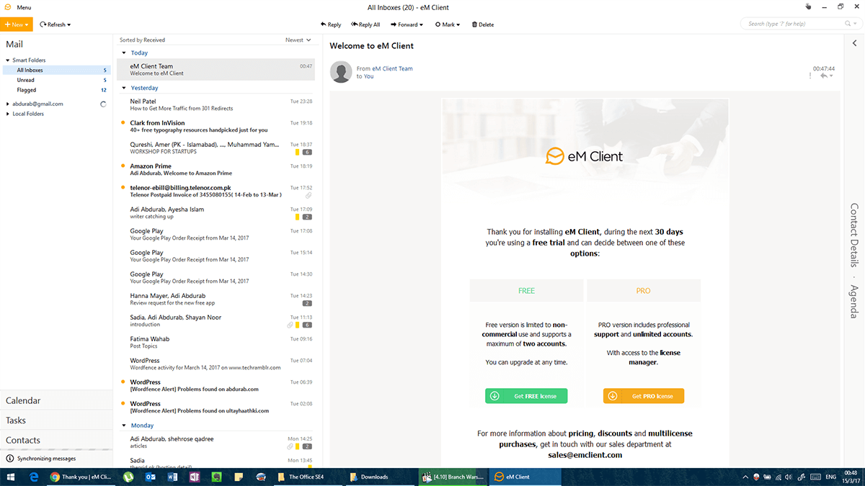Image resolution: width=865 pixels, height=486 pixels.
Task: Select the Flagged smart folder
Action: point(56,90)
